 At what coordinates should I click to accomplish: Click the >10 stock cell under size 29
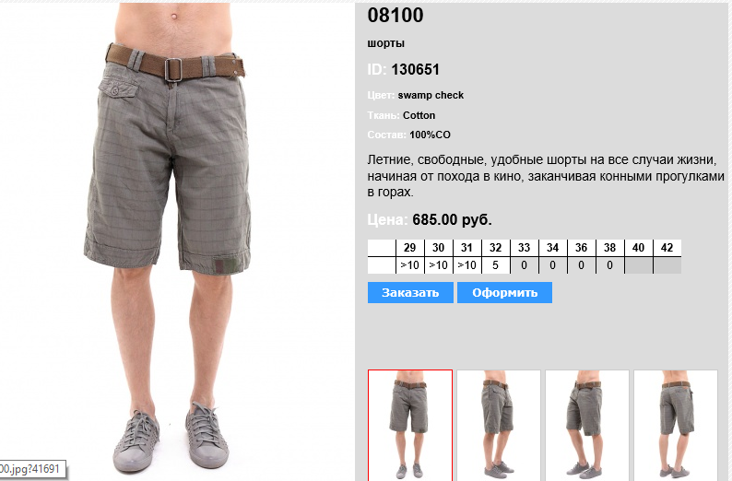coord(410,265)
